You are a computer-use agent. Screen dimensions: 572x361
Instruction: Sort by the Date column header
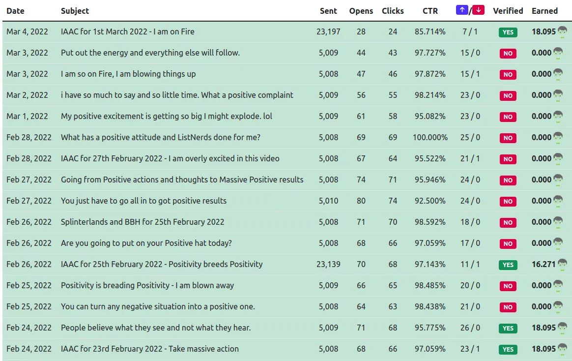15,11
